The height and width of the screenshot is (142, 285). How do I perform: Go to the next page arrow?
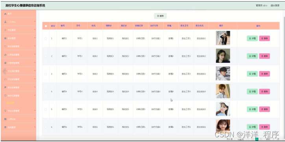tap(261, 139)
